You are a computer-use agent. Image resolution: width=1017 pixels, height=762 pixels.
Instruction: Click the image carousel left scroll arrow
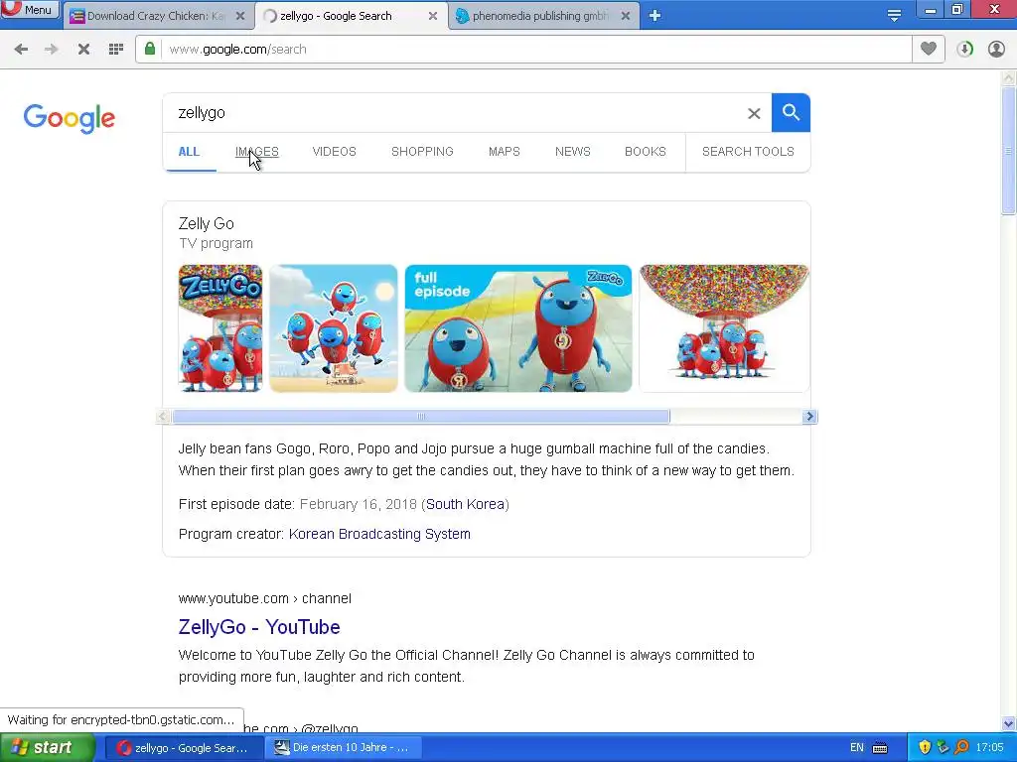pyautogui.click(x=164, y=417)
